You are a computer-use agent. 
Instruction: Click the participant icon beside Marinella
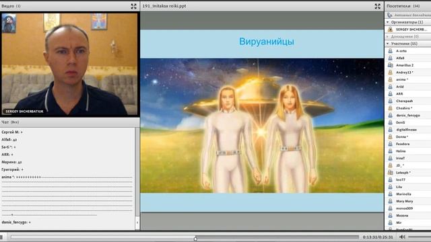point(390,194)
